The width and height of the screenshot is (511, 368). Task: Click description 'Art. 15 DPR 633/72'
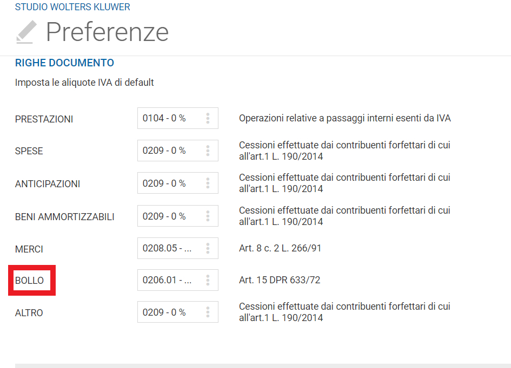280,280
